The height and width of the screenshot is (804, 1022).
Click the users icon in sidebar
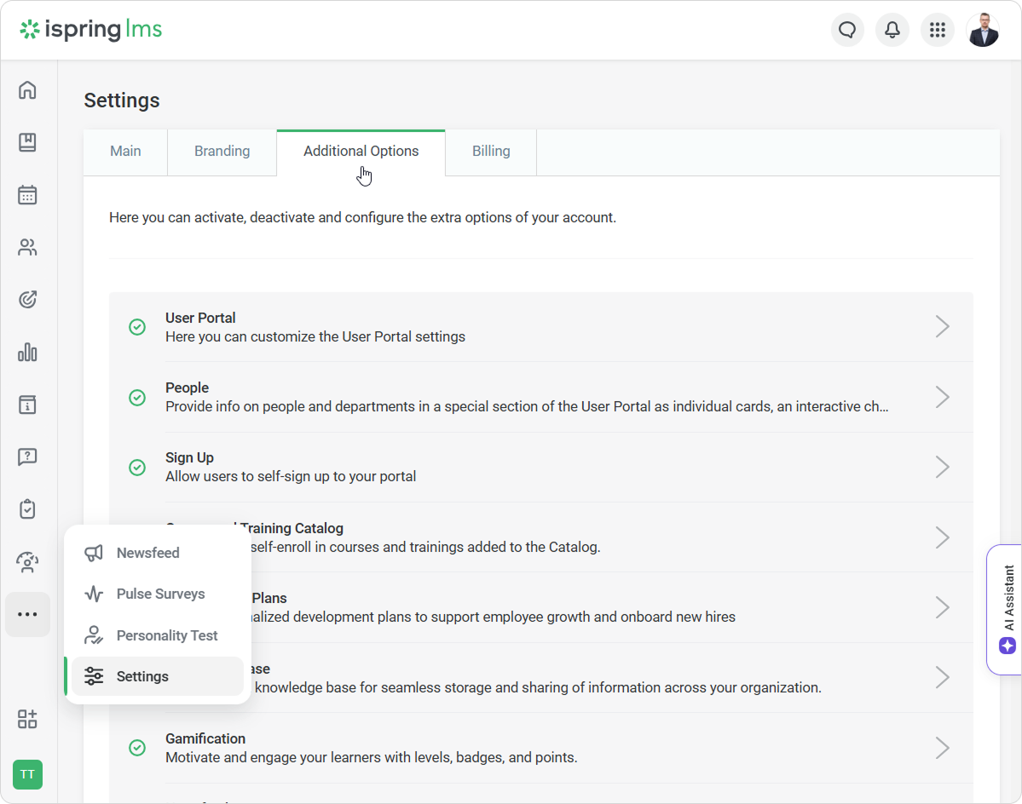click(x=27, y=248)
